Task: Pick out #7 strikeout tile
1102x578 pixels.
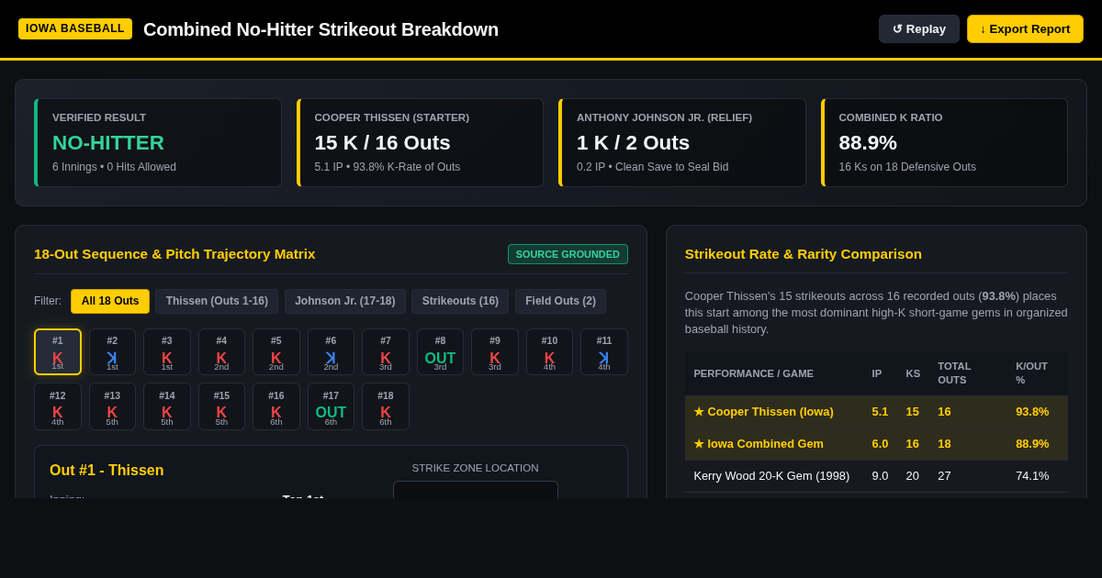Action: tap(386, 352)
